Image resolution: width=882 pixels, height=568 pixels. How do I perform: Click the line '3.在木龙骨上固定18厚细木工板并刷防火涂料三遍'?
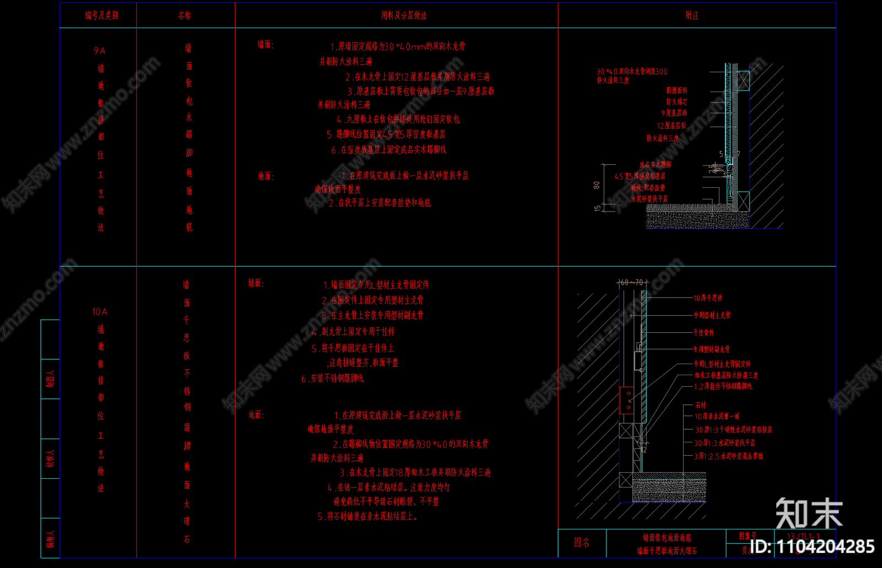point(415,473)
